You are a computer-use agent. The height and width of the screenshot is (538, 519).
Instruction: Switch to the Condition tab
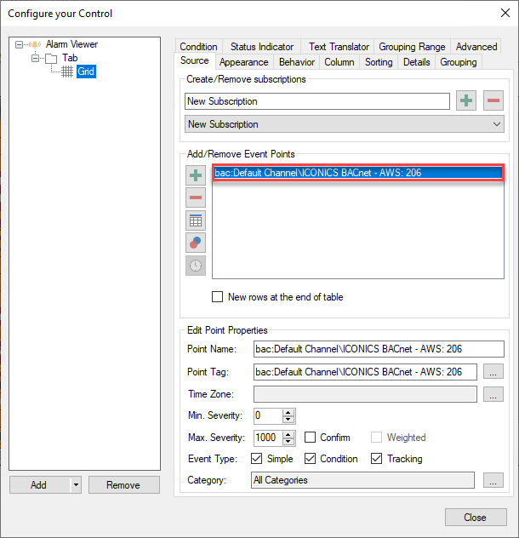pos(198,47)
